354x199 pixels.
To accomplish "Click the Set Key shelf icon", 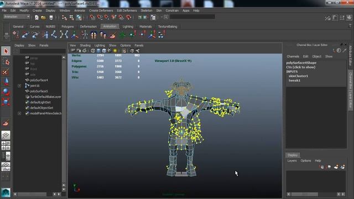I will point(16,35).
